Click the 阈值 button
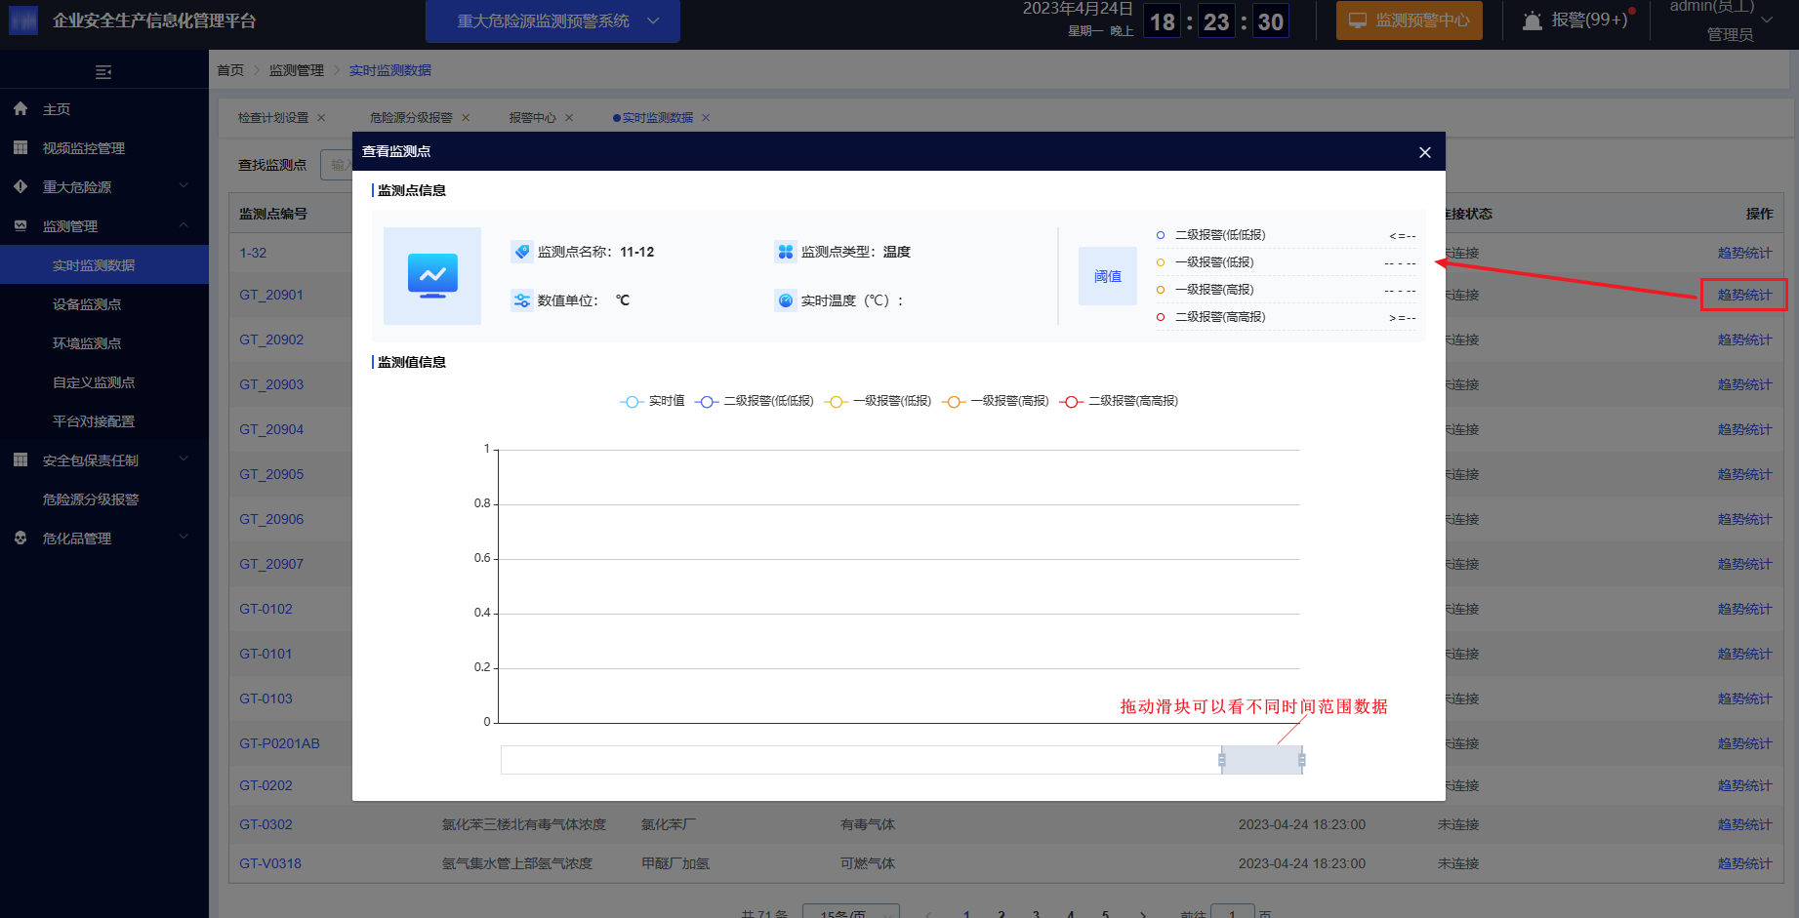The image size is (1799, 918). click(x=1108, y=276)
